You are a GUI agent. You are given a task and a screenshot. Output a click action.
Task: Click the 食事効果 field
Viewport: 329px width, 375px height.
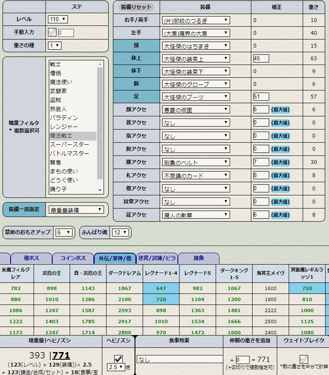pyautogui.click(x=180, y=359)
